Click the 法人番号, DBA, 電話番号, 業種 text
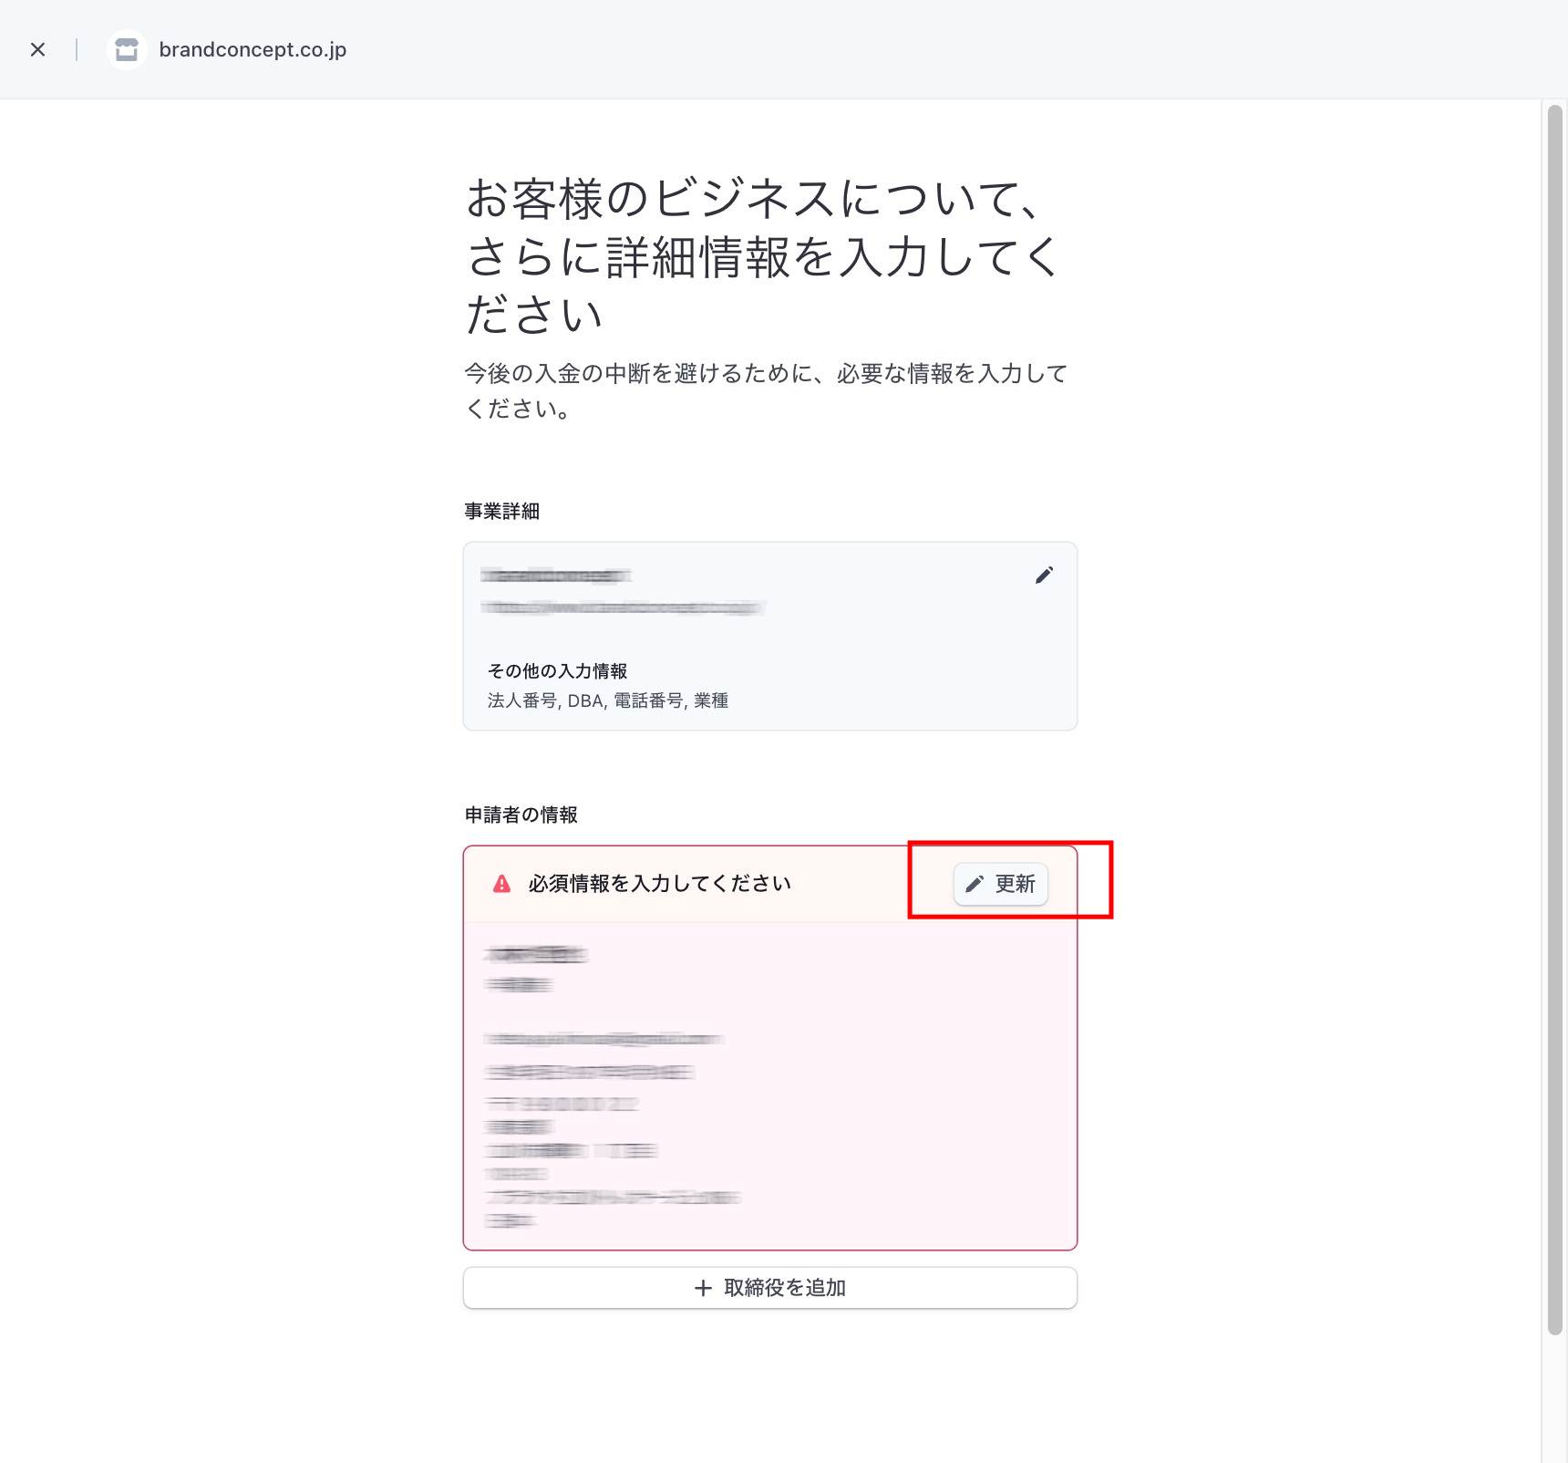 pos(607,700)
